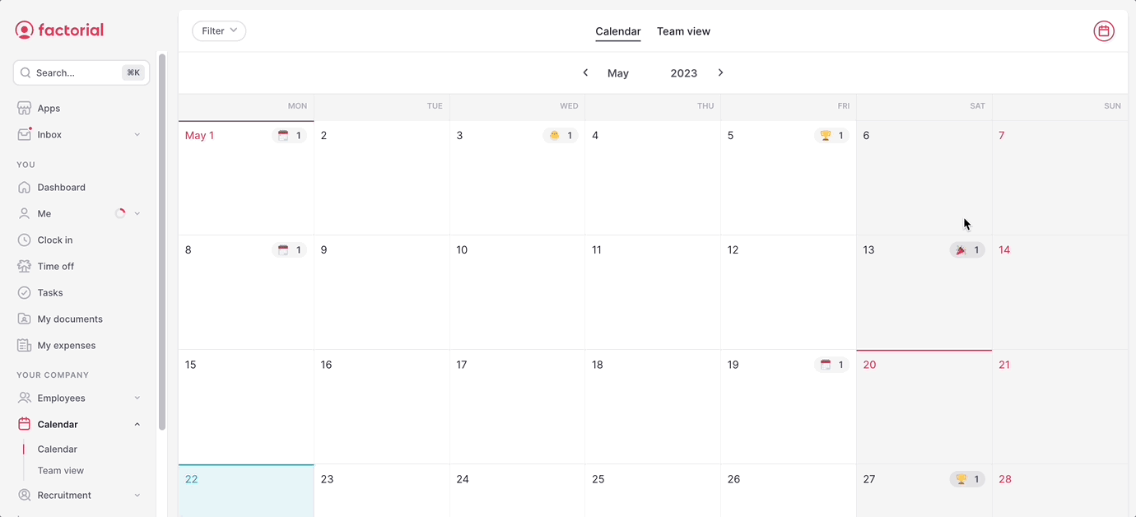Image resolution: width=1136 pixels, height=517 pixels.
Task: Click day 2 in calendar
Action: click(x=381, y=178)
